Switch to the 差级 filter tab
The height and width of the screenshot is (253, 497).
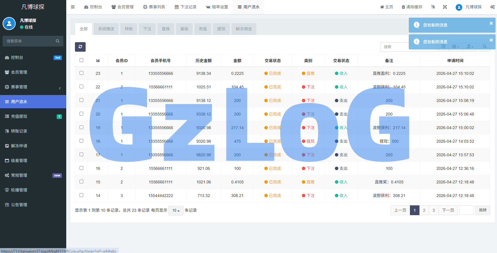click(184, 29)
